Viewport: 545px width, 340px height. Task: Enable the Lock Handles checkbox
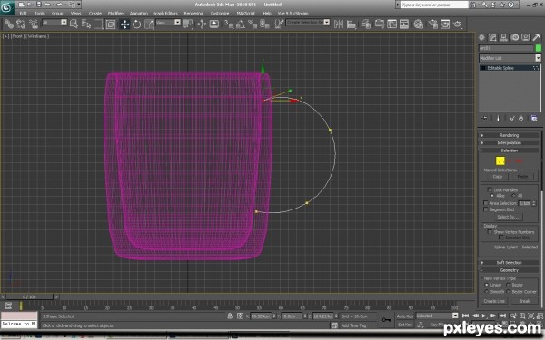click(490, 189)
